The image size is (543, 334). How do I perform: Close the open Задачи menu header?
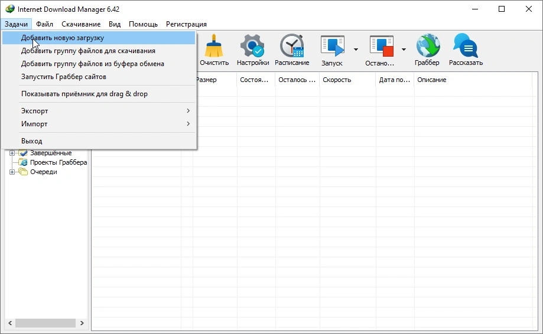(x=16, y=24)
